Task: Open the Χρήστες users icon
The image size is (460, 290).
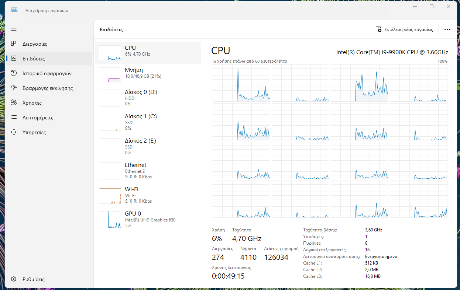Action: (14, 103)
